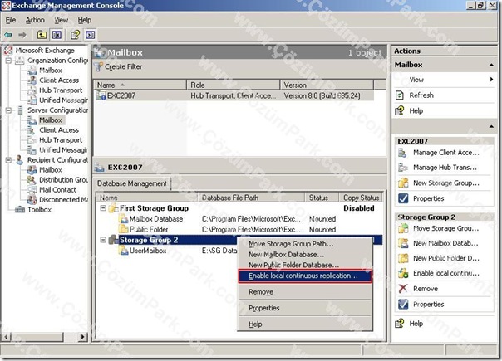
Task: Click the Up one level toolbar icon
Action: point(42,35)
